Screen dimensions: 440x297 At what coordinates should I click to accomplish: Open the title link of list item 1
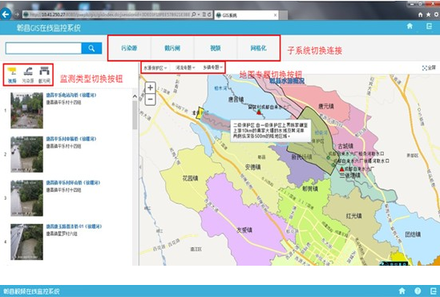tap(71, 96)
